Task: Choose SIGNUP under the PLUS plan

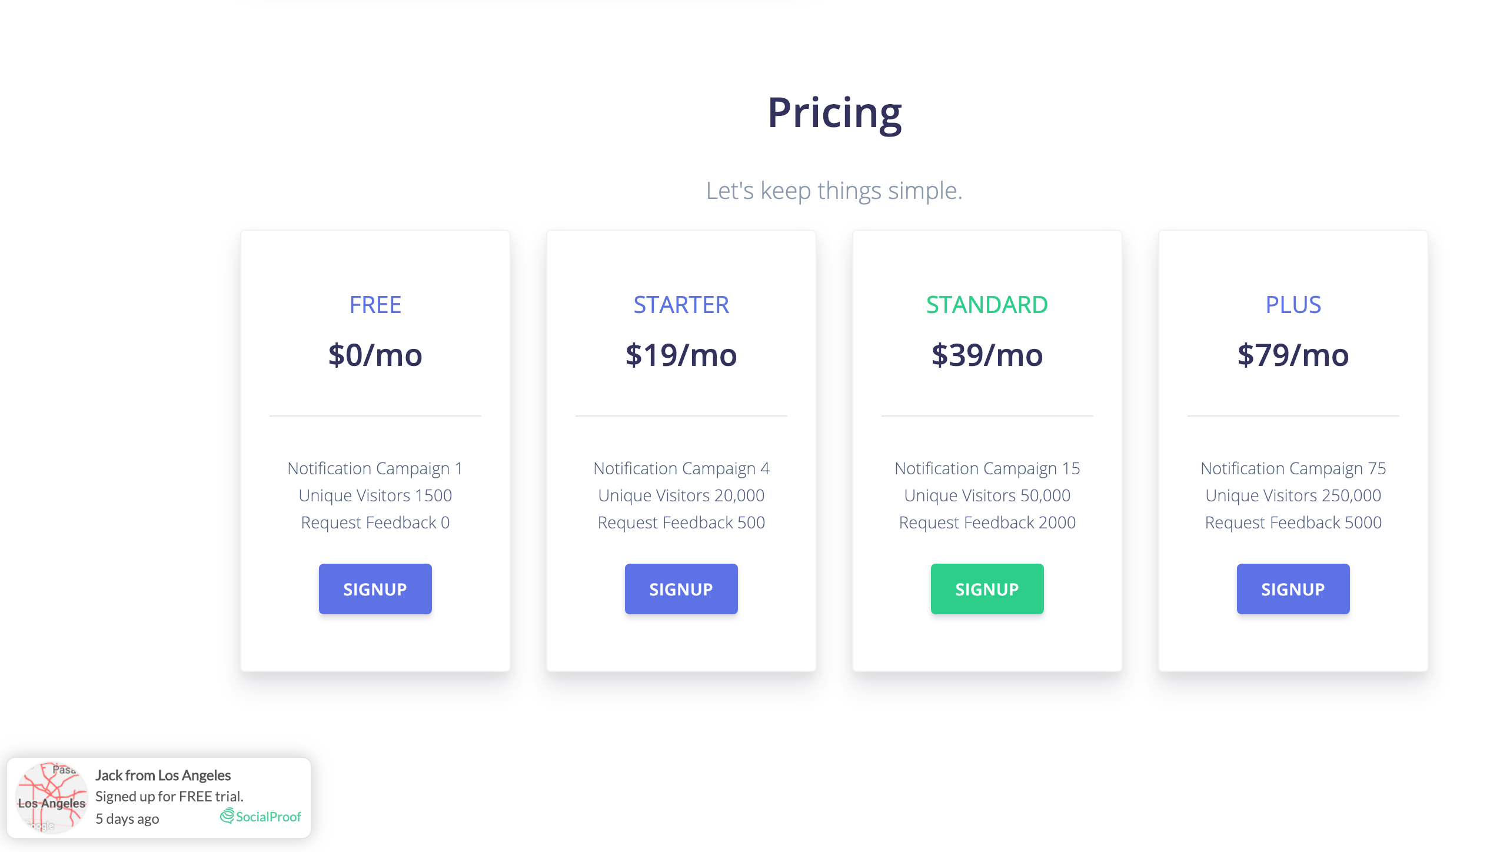Action: coord(1293,589)
